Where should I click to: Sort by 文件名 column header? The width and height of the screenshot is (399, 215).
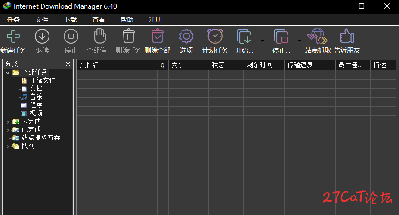point(117,65)
